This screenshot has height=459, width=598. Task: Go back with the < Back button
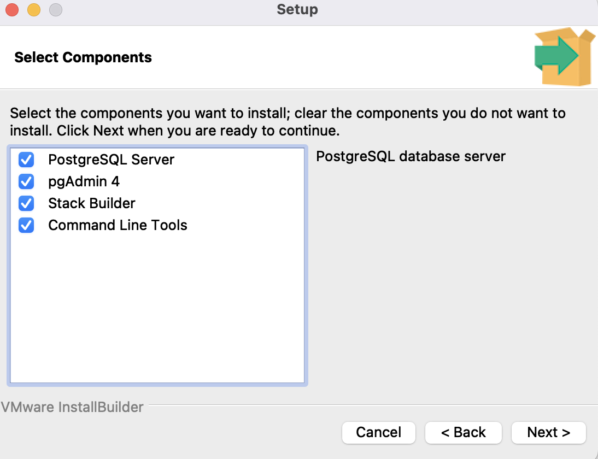(464, 433)
